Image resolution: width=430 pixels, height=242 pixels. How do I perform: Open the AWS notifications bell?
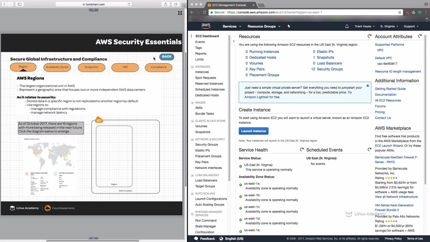(347, 26)
